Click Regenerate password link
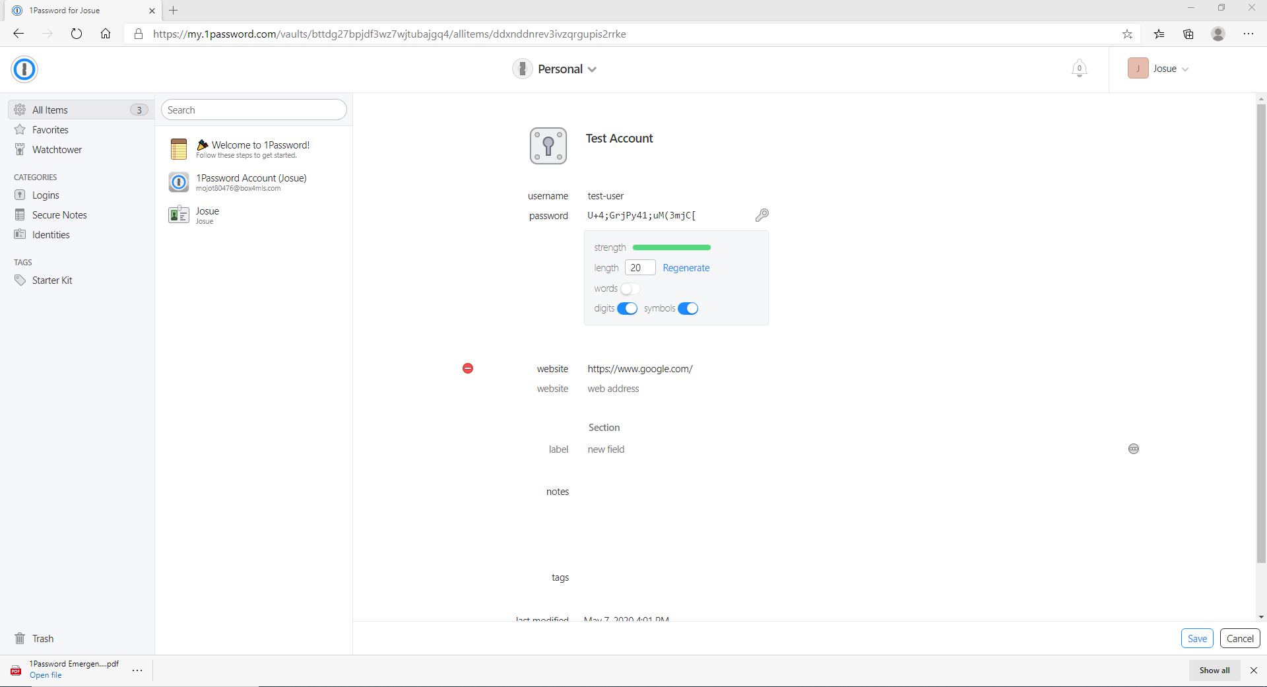 click(686, 267)
